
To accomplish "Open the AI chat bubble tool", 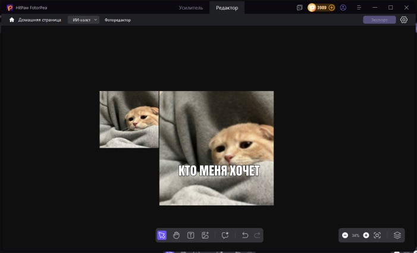I will tap(225, 235).
